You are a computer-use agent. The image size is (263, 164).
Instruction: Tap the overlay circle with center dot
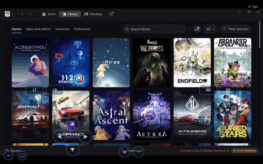124,152
